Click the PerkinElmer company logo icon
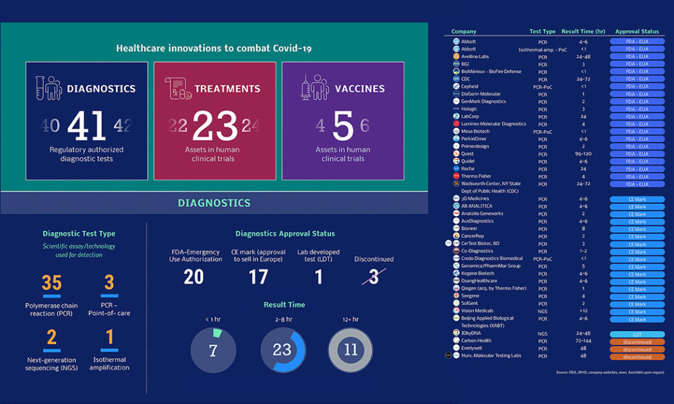 [x=456, y=139]
